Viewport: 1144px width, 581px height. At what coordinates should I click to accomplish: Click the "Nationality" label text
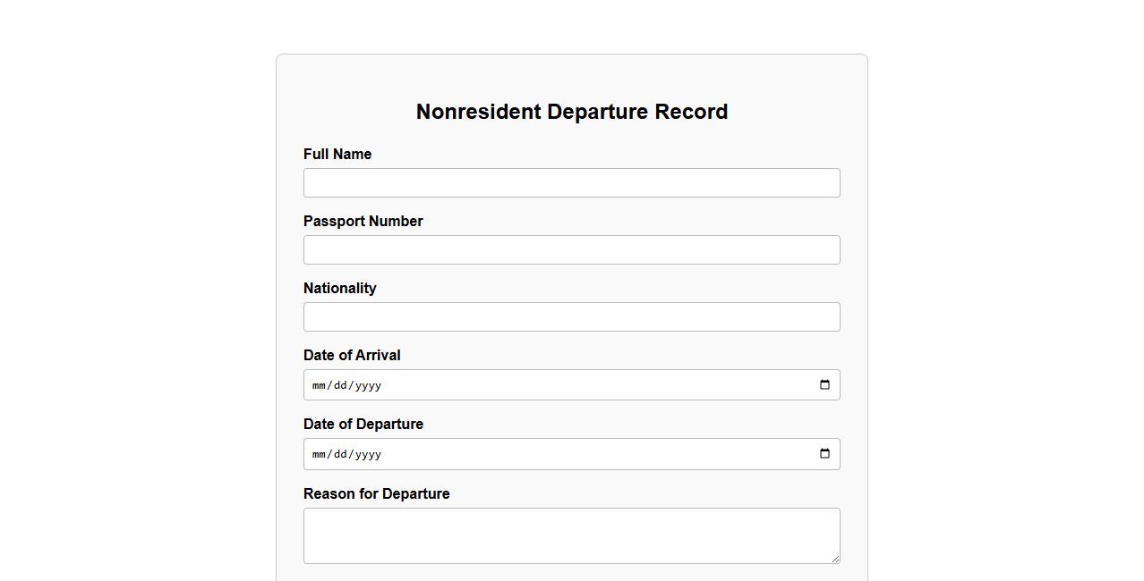[x=339, y=289]
